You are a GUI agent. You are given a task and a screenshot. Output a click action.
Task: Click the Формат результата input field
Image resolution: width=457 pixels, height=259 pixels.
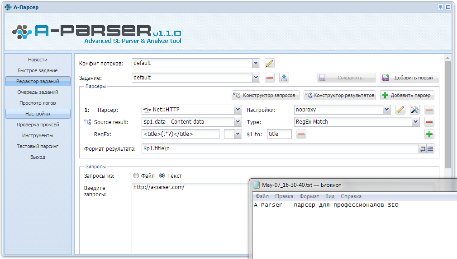click(281, 148)
